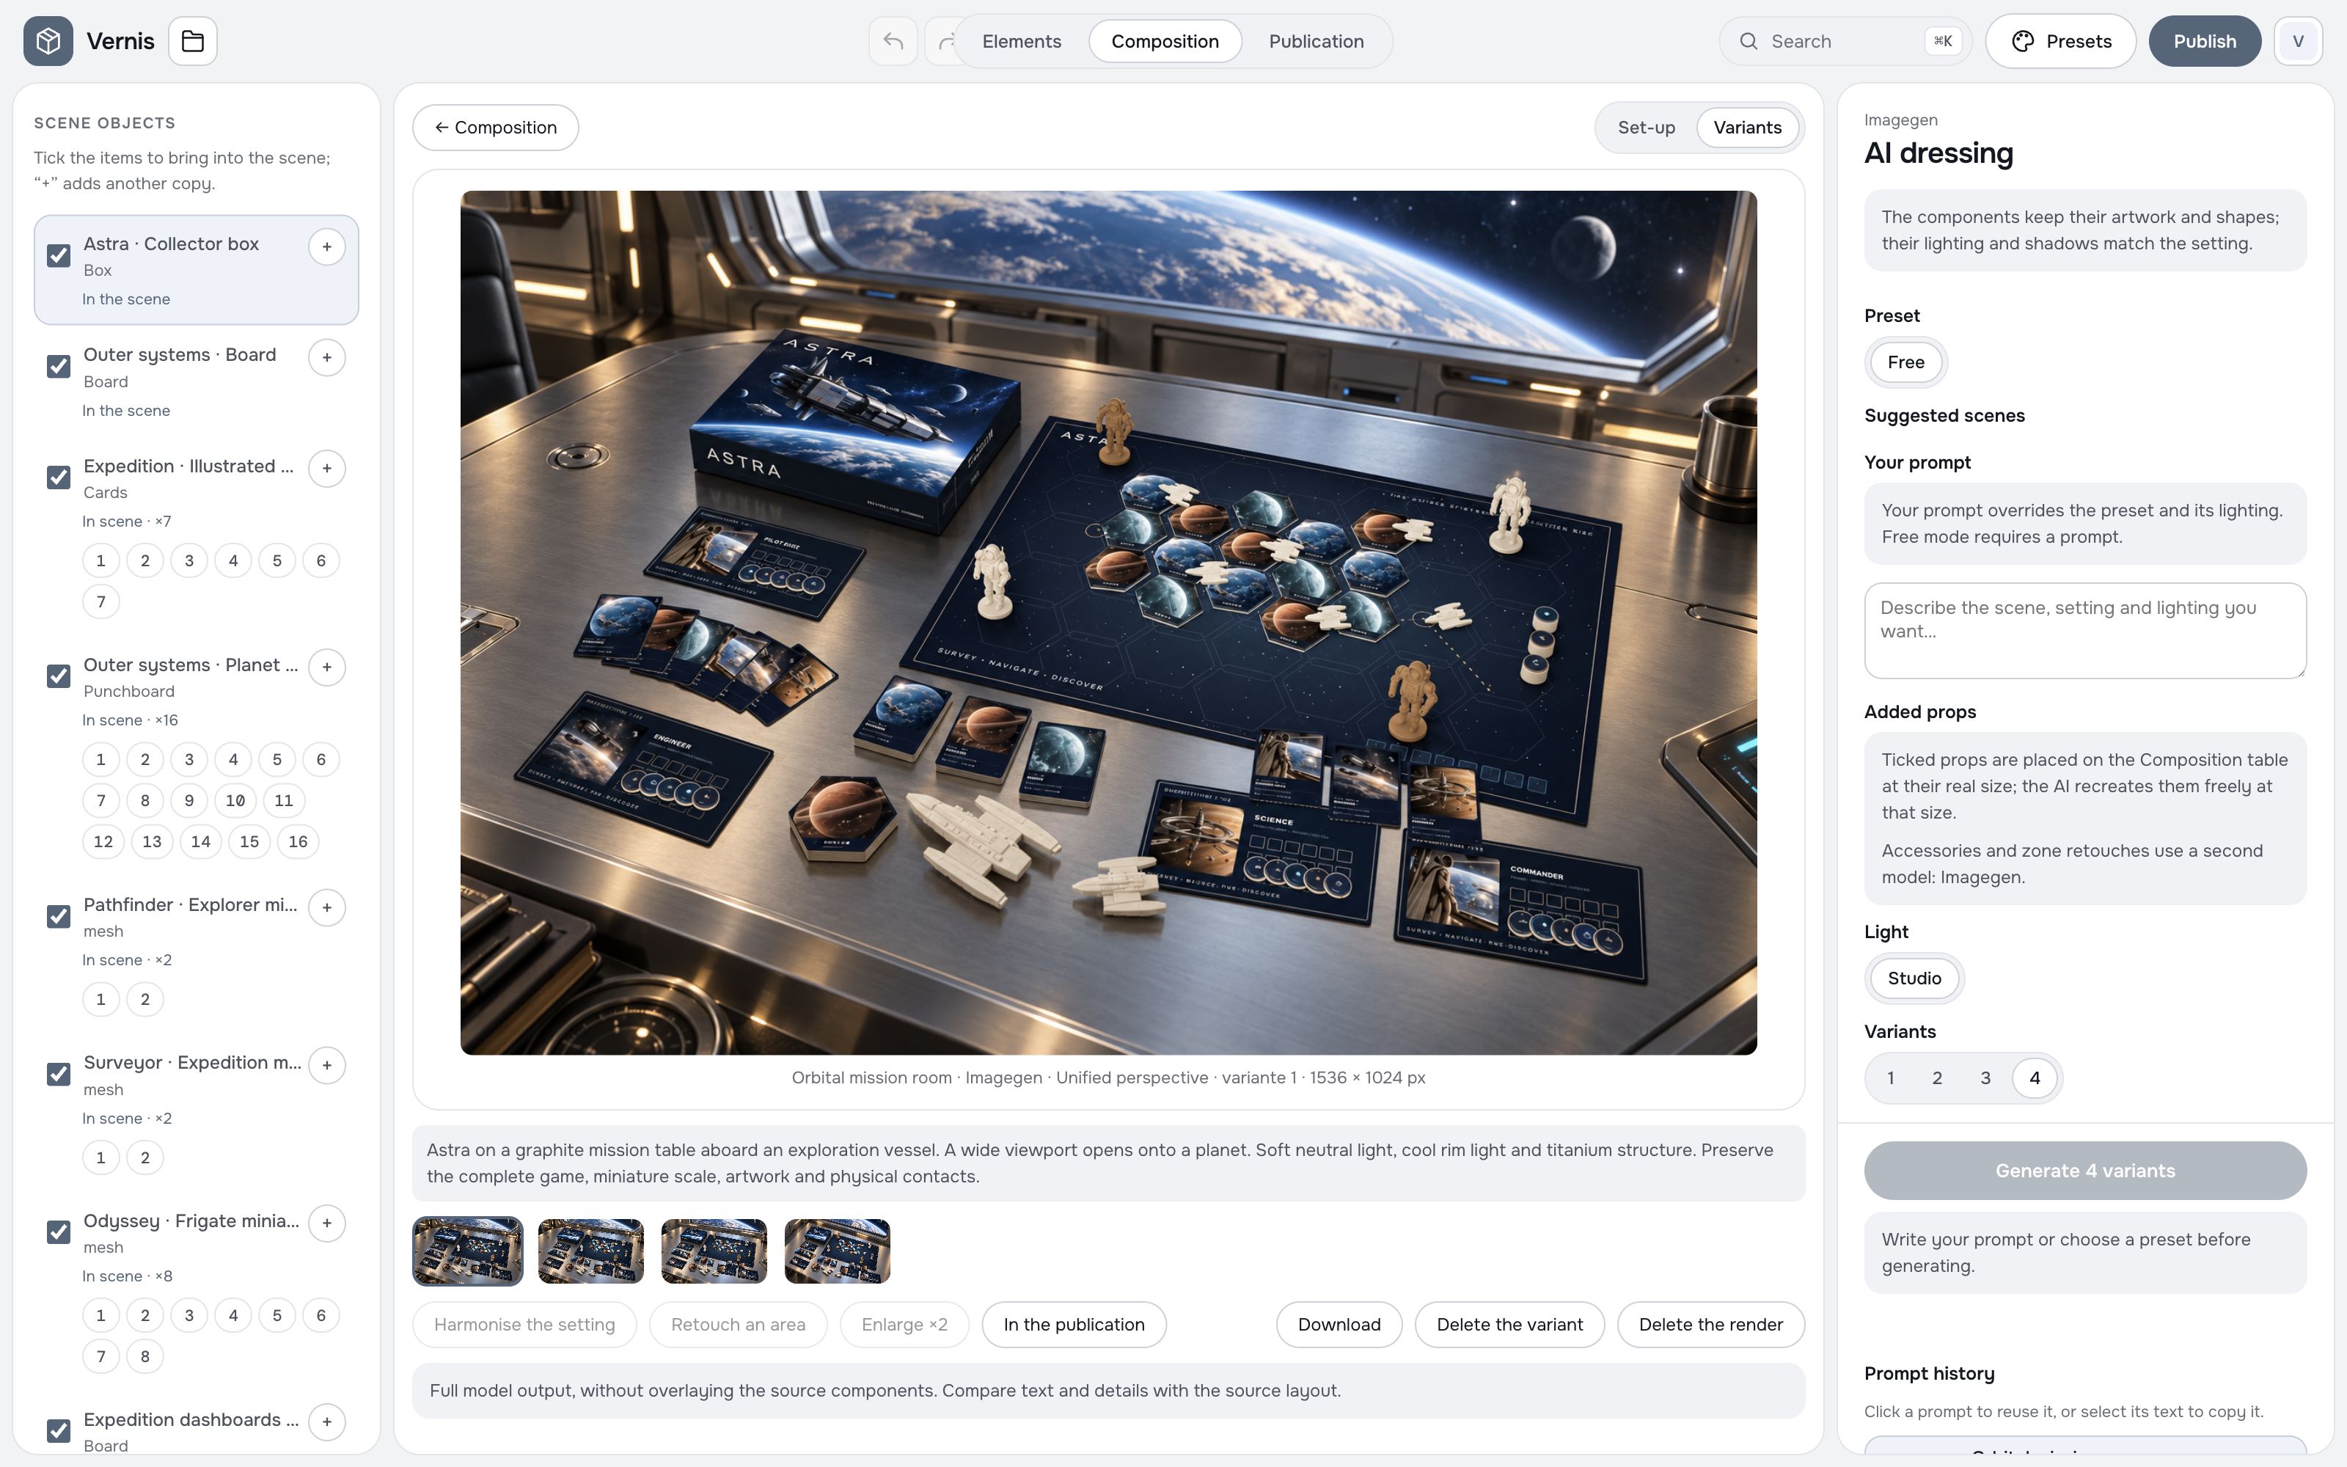
Task: Toggle the Odyssey Frigate checkbox
Action: (58, 1232)
